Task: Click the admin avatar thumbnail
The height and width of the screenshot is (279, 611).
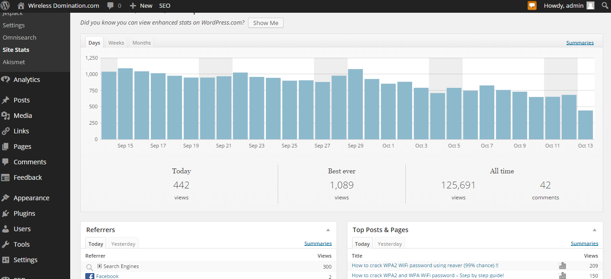Action: (x=590, y=5)
